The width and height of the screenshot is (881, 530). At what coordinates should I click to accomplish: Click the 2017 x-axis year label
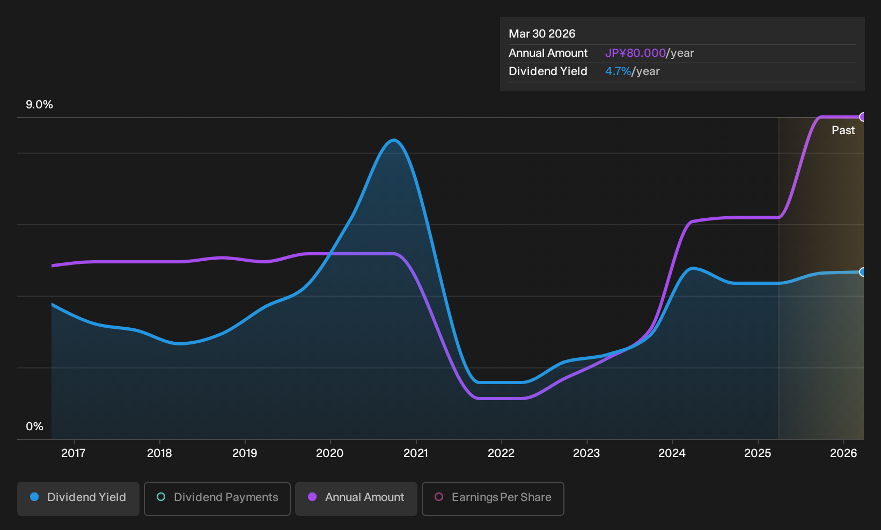pos(74,453)
